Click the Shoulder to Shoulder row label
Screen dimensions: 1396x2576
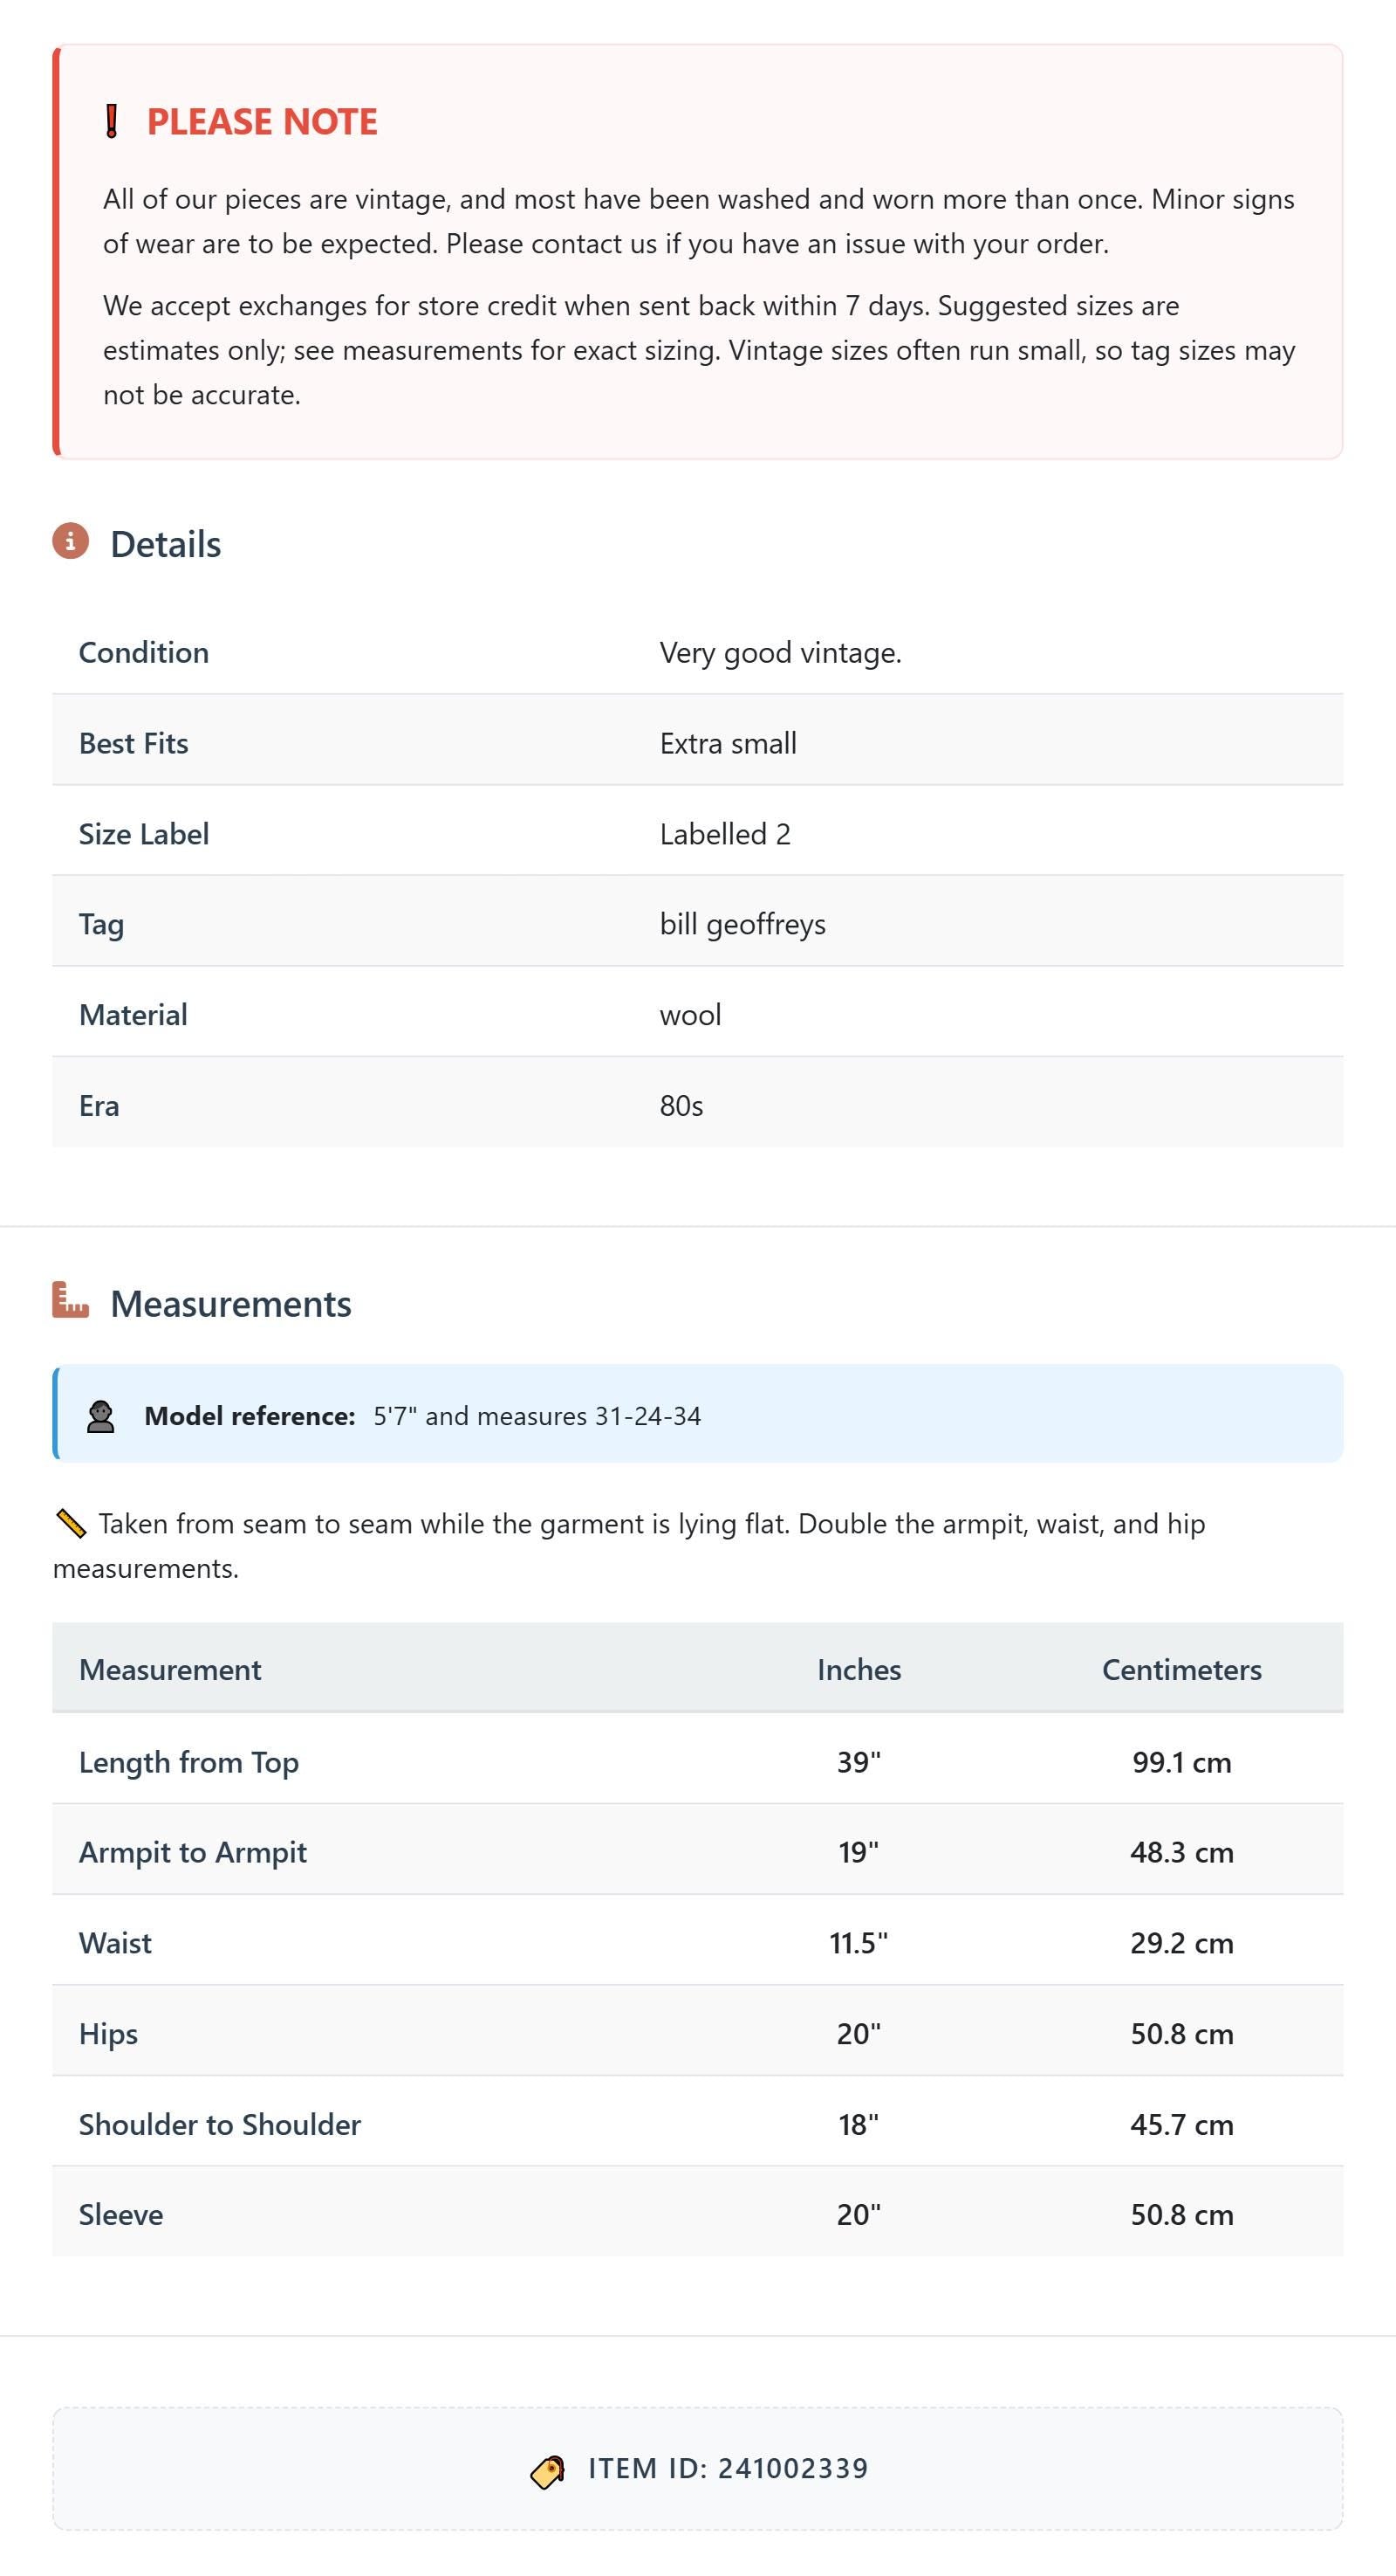pos(220,2124)
